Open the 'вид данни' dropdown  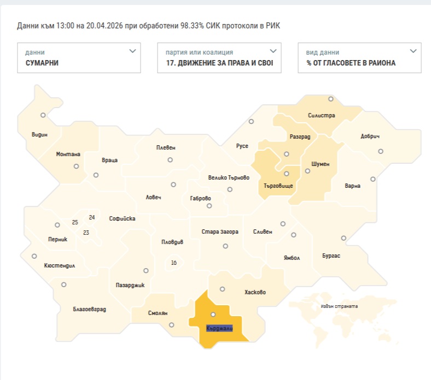point(359,58)
